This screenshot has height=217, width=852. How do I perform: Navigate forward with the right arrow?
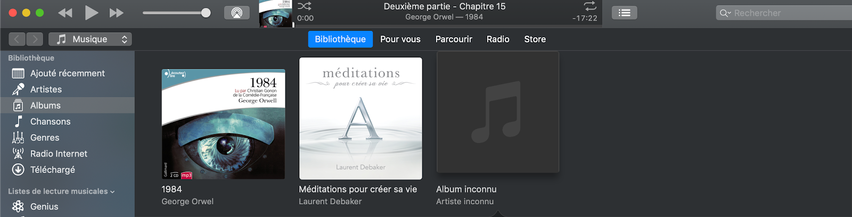pyautogui.click(x=35, y=39)
